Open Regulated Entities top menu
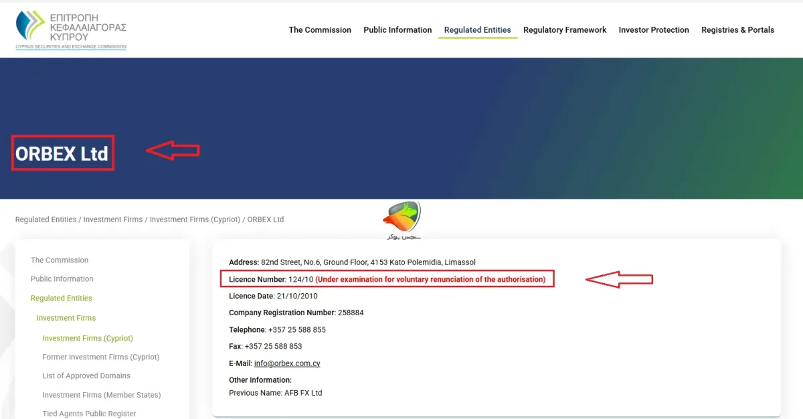This screenshot has height=419, width=803. click(x=478, y=30)
